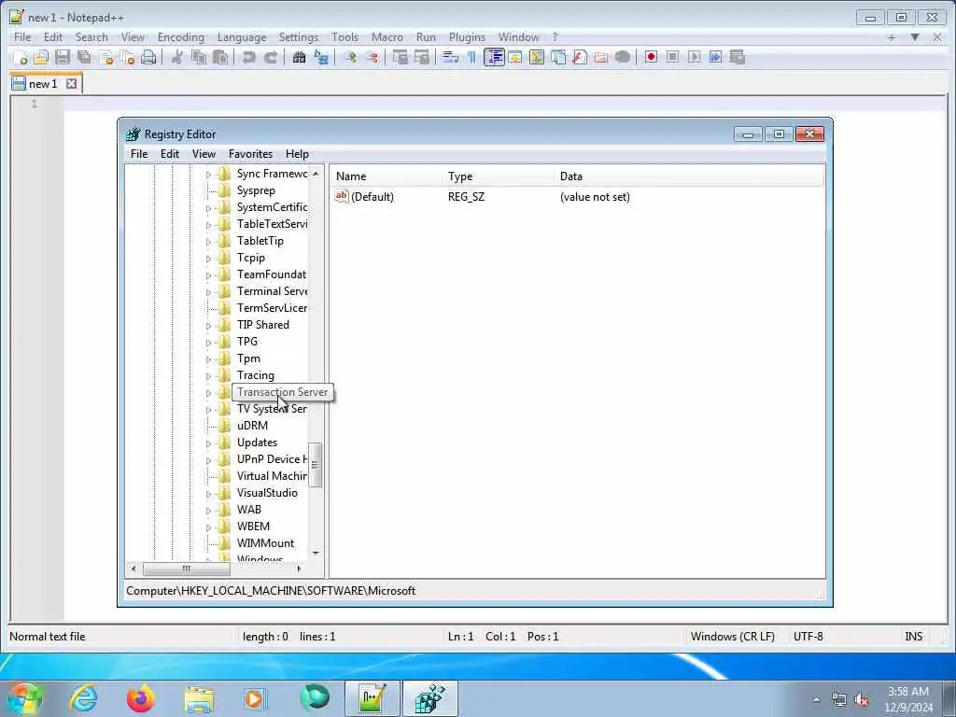This screenshot has height=717, width=956.
Task: Zoom out using the toolbar icon
Action: click(x=372, y=57)
